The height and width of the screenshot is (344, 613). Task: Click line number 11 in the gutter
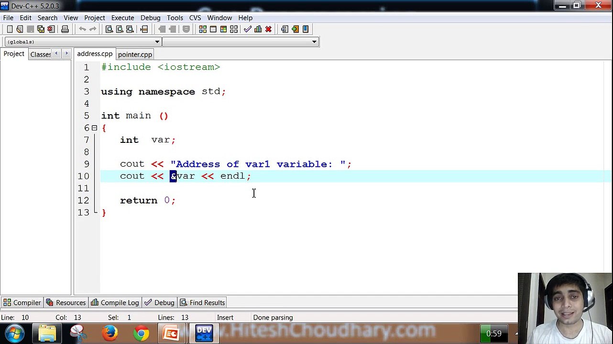pos(83,188)
